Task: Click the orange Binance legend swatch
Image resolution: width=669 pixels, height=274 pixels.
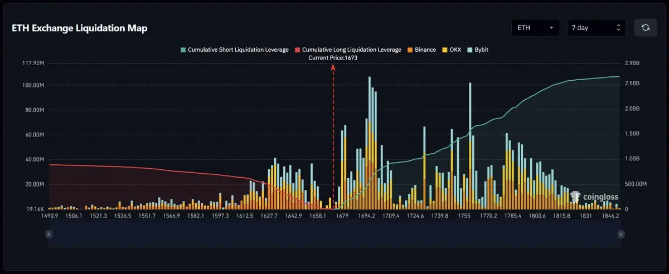Action: [410, 50]
